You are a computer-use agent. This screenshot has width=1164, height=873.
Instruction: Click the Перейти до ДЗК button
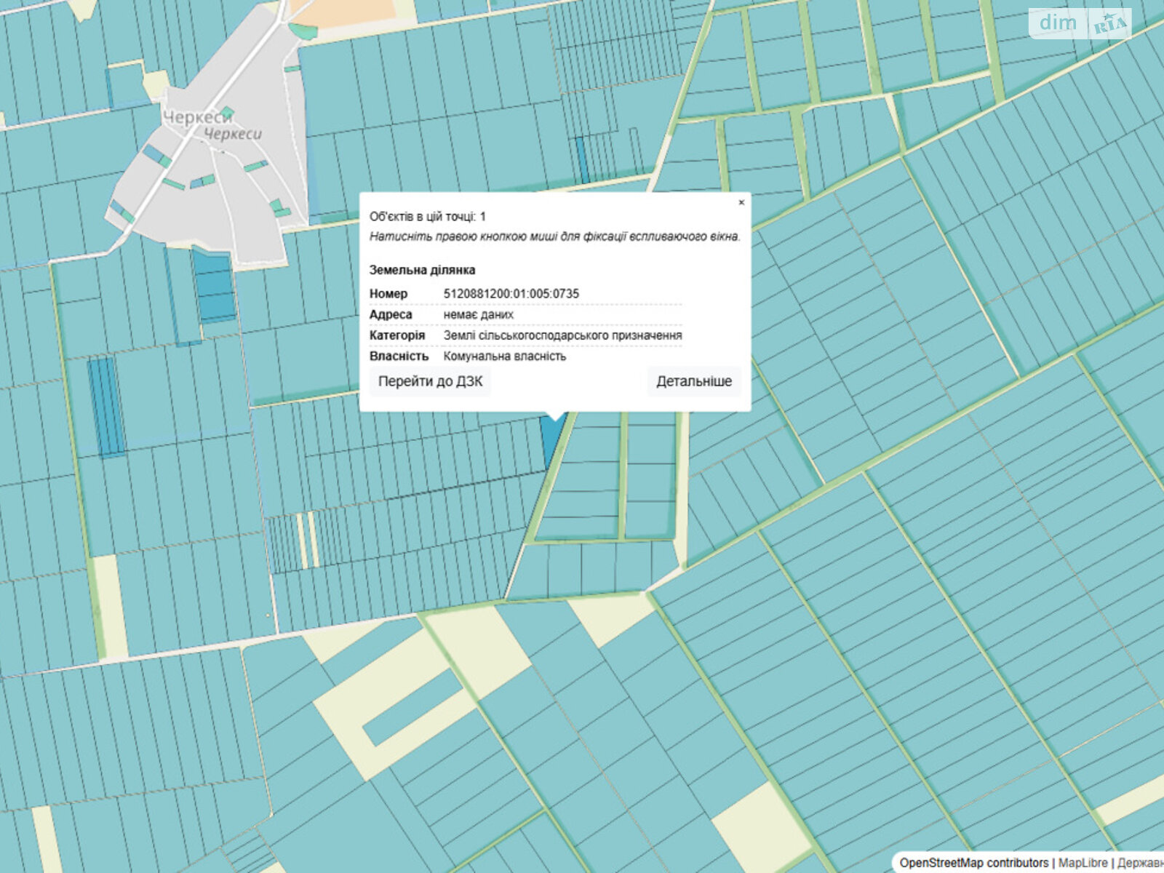[x=430, y=381]
